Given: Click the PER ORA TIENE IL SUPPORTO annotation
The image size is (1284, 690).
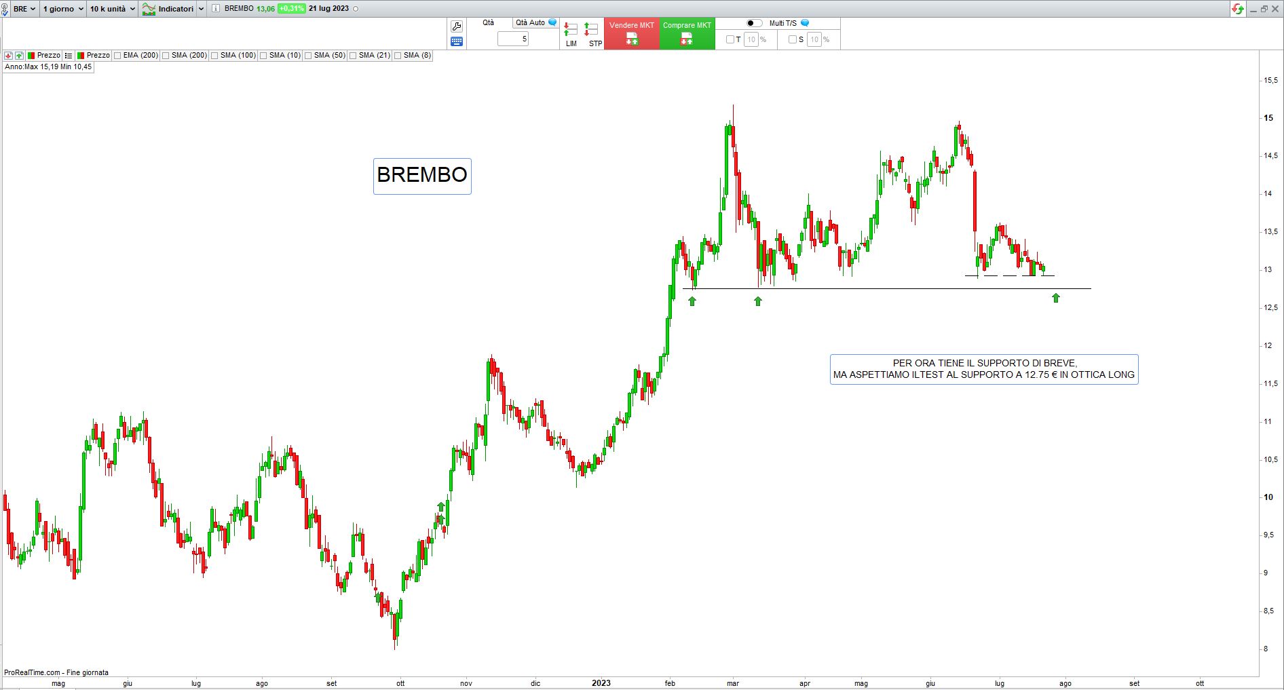Looking at the screenshot, I should (984, 369).
